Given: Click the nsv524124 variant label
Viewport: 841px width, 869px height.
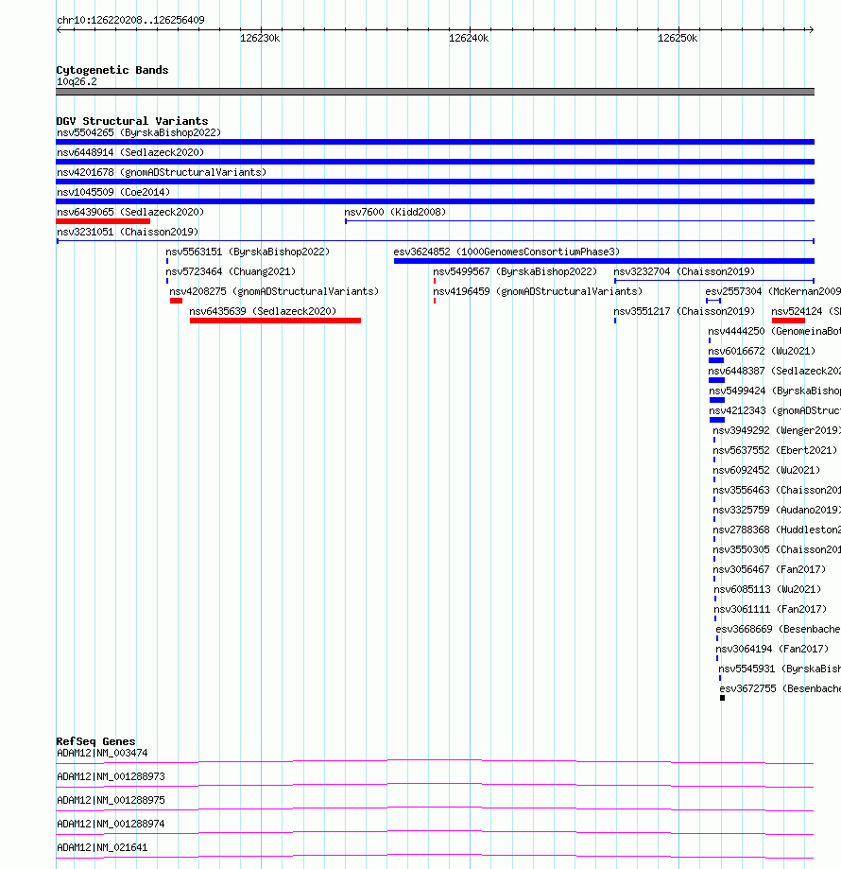Looking at the screenshot, I should pos(806,311).
